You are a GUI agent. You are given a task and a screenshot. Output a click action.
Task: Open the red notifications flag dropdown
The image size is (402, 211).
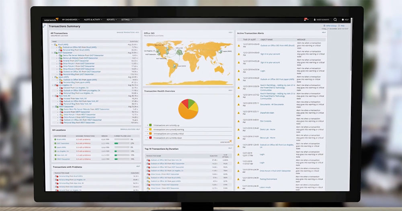pyautogui.click(x=306, y=19)
